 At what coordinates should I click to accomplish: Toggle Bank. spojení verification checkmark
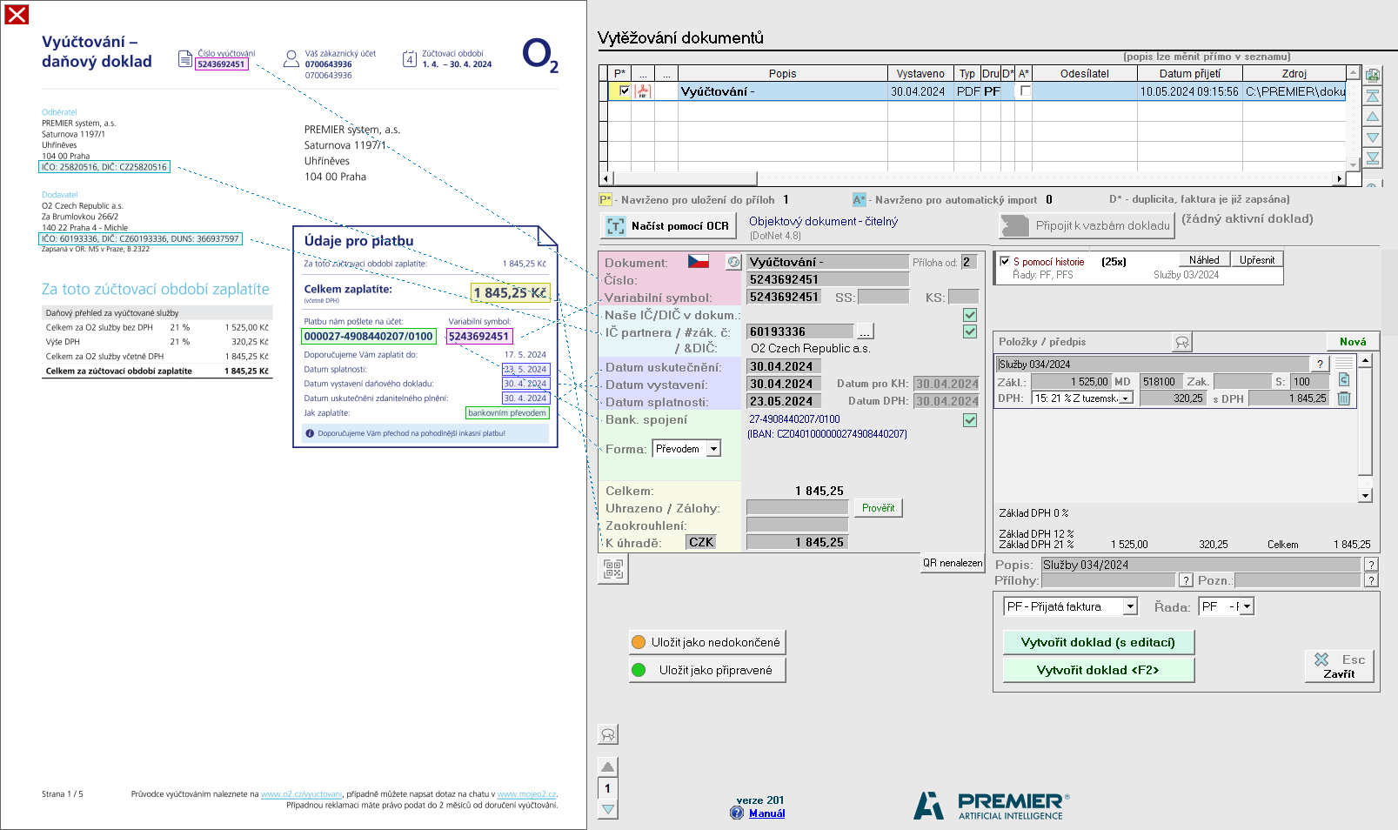(x=970, y=420)
